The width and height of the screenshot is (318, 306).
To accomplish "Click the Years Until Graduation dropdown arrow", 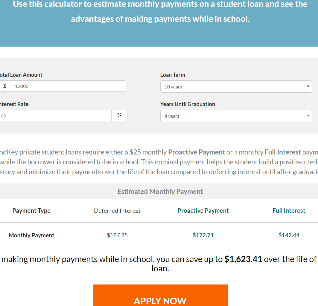I will (x=308, y=116).
